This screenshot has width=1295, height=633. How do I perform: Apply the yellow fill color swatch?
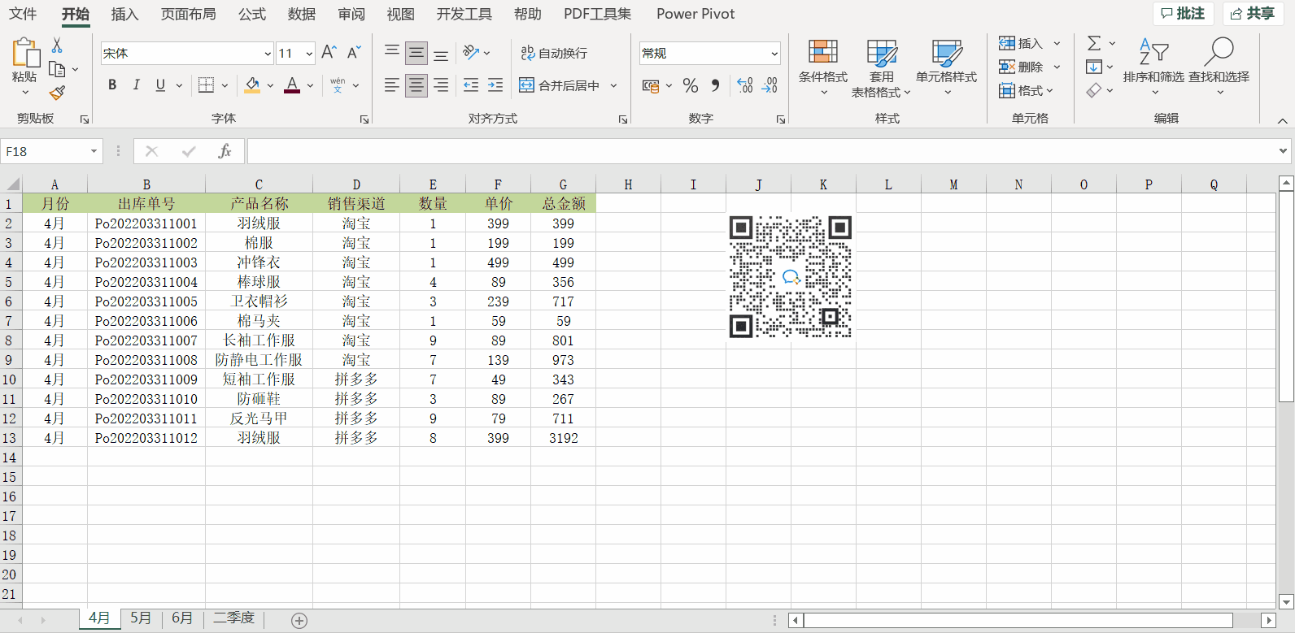click(x=252, y=85)
